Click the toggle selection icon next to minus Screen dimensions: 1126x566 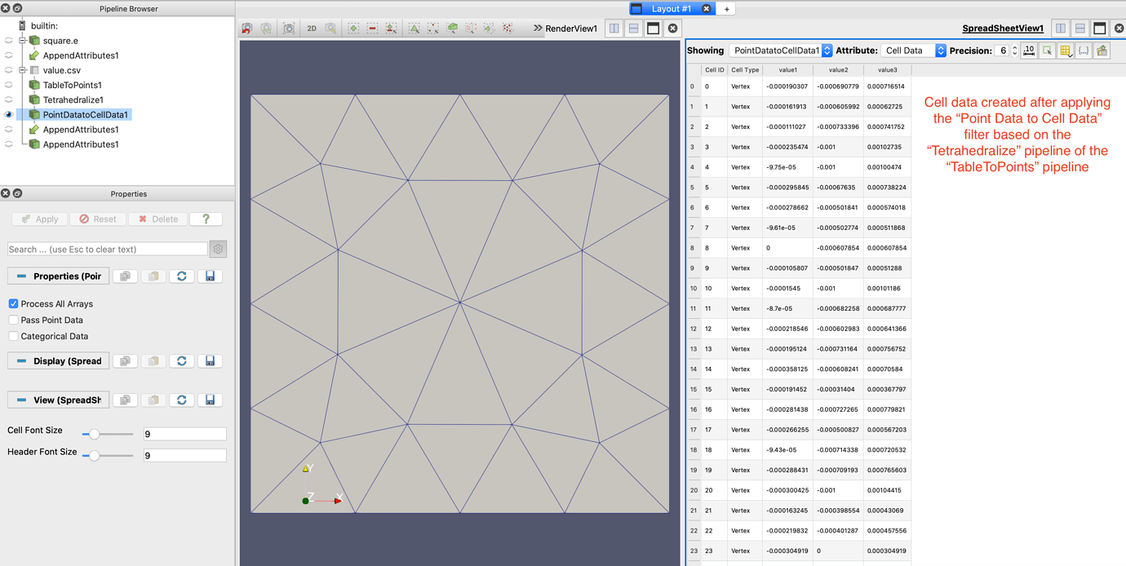[x=392, y=29]
